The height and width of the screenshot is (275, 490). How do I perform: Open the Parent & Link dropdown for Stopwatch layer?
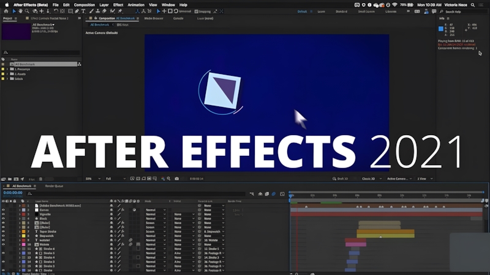214,236
